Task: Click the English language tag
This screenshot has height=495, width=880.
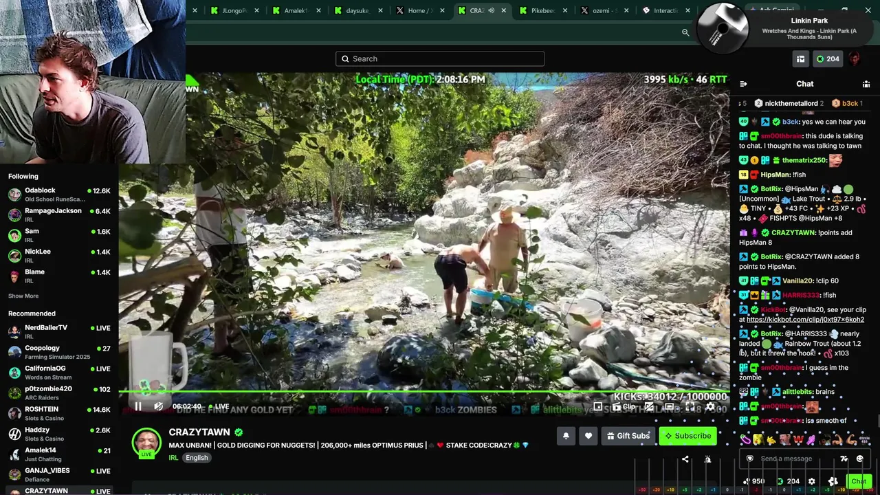Action: [197, 458]
